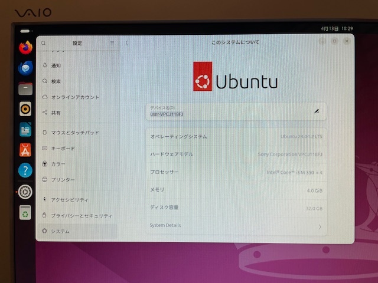Click the color icon beside カラー
This screenshot has height=283, width=378.
tap(45, 164)
